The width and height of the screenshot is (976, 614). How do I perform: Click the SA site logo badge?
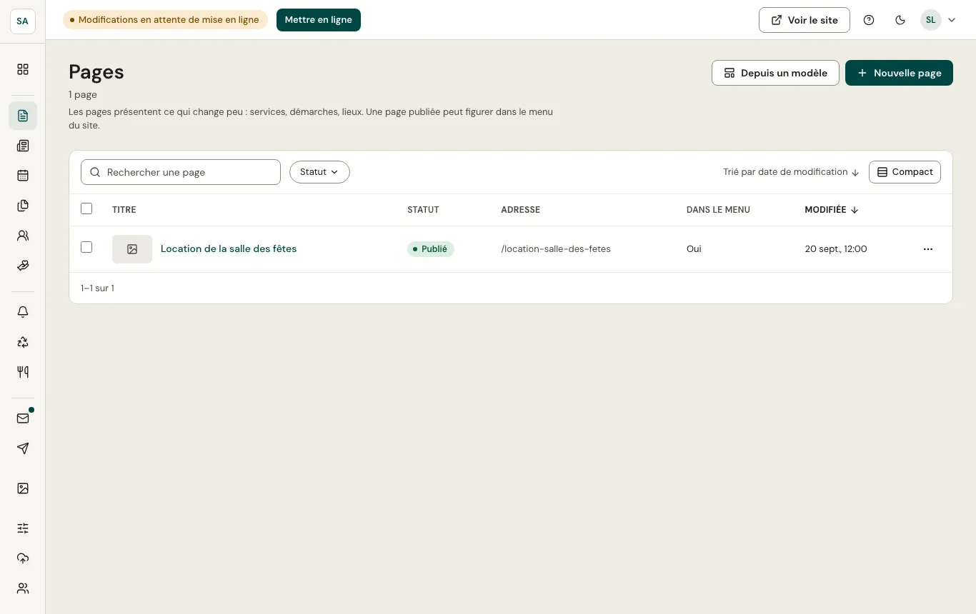[23, 21]
